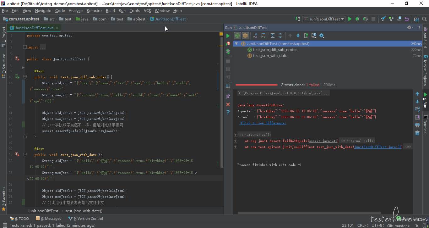Rerun failed tests in Run panel
Viewport: 429px width, 228px height.
228,44
